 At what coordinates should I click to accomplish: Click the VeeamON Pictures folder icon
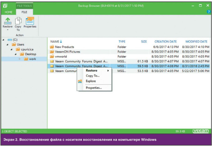[52, 52]
